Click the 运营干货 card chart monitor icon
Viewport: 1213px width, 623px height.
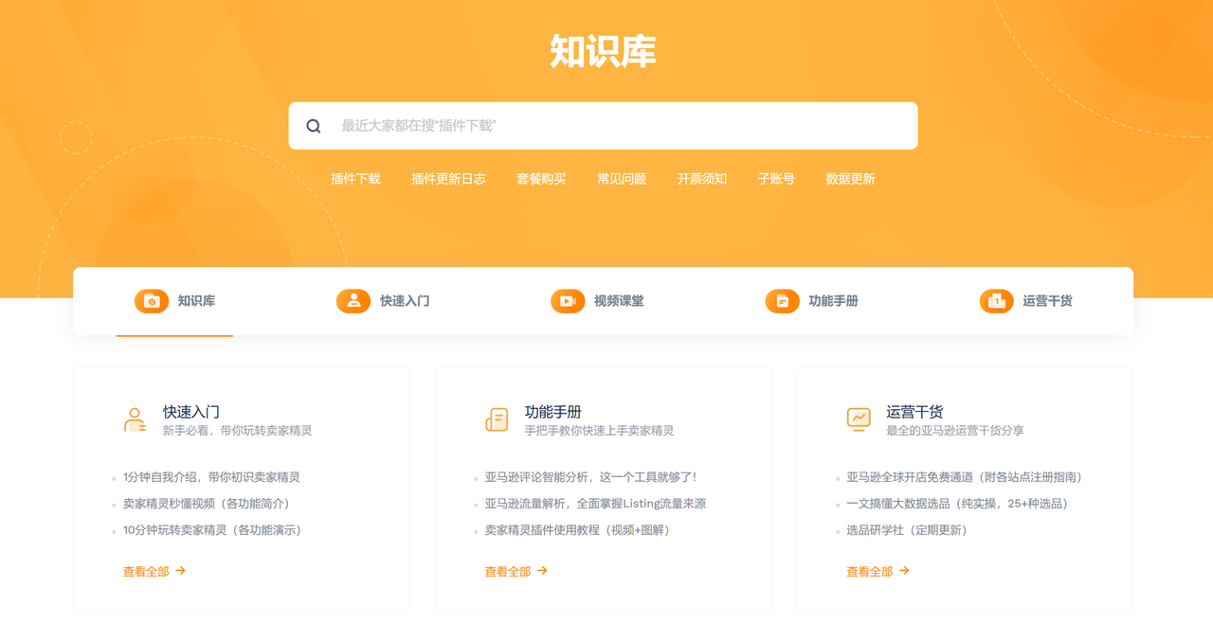(x=859, y=419)
